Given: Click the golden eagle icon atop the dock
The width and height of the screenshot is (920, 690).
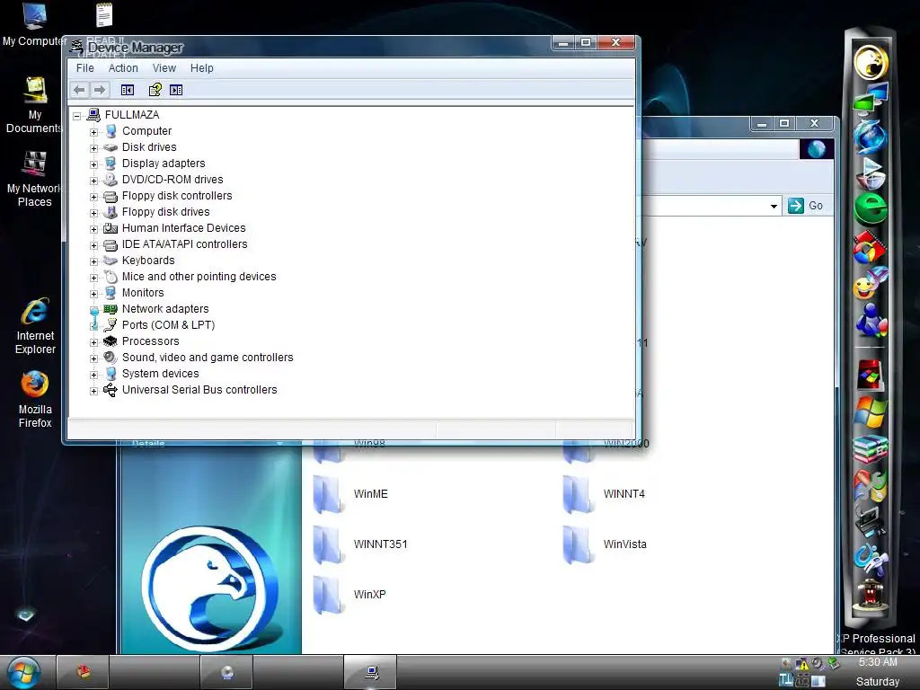Looking at the screenshot, I should tap(871, 62).
